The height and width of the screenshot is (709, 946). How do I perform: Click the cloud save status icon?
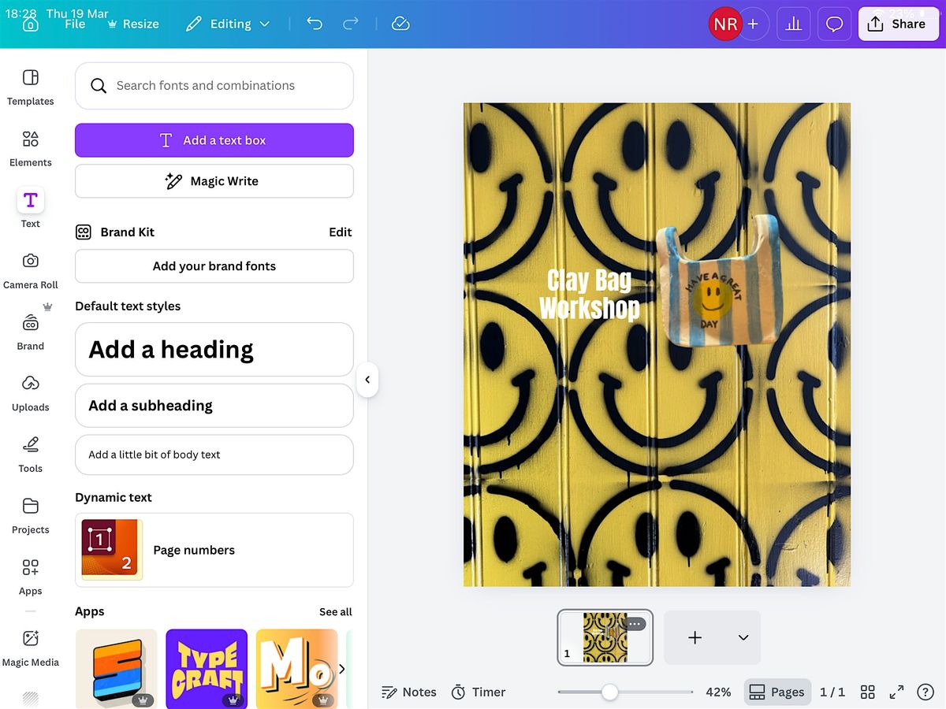tap(400, 24)
